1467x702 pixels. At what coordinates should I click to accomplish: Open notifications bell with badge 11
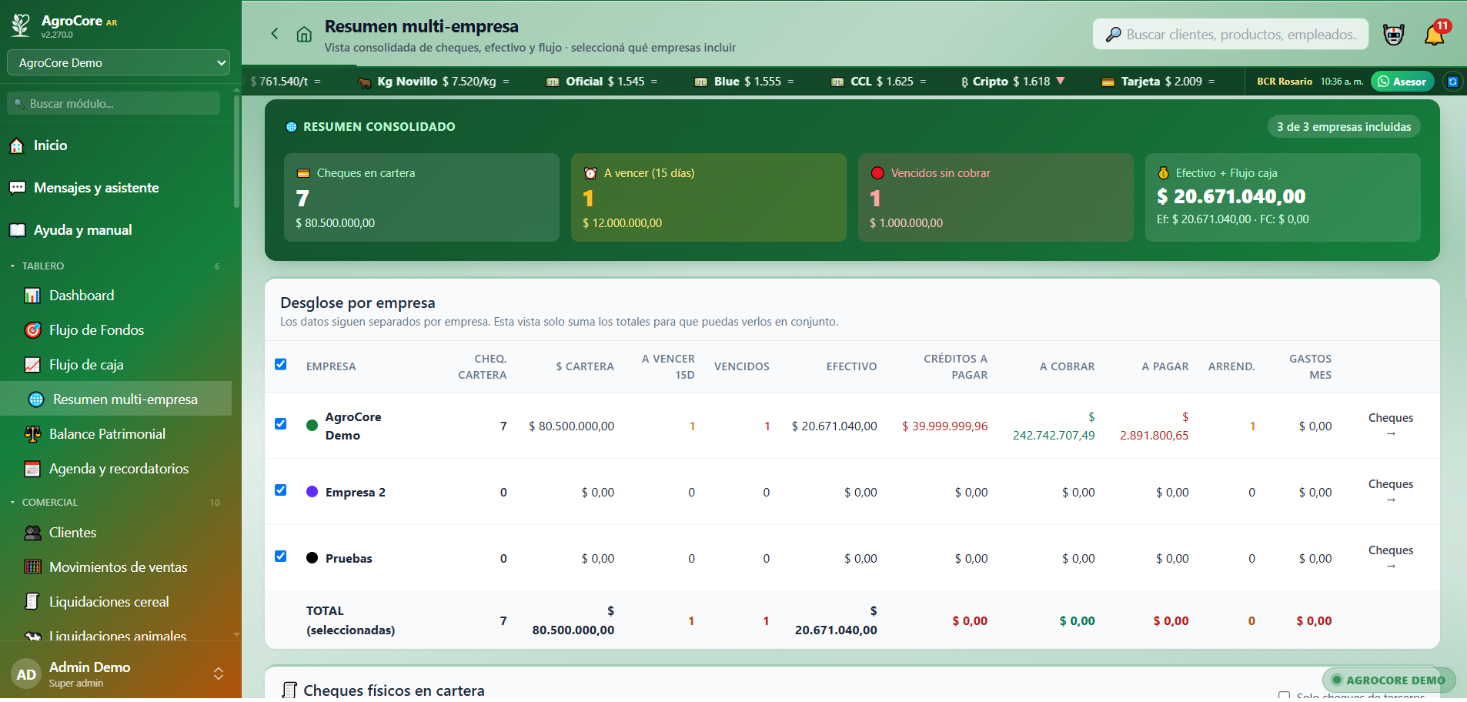point(1435,34)
